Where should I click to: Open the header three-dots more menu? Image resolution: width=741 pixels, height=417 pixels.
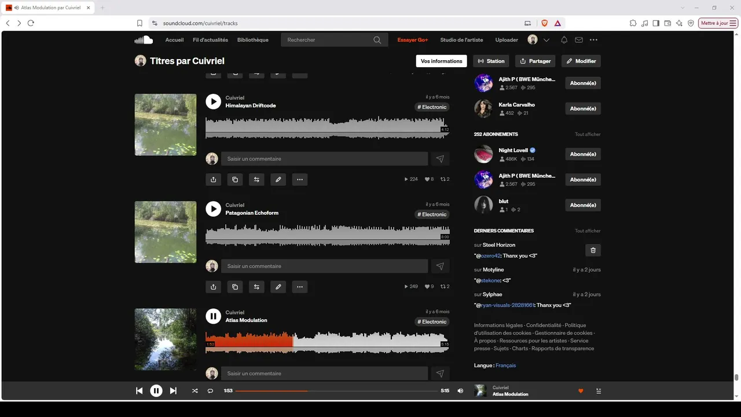[593, 40]
